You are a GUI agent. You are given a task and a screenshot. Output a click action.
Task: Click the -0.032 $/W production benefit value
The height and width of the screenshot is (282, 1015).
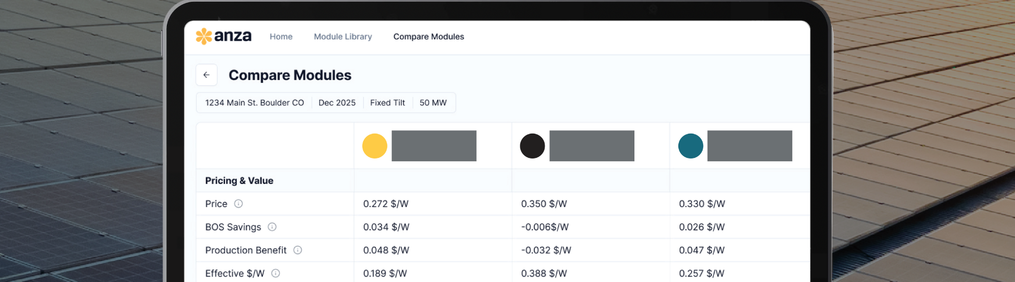(546, 250)
